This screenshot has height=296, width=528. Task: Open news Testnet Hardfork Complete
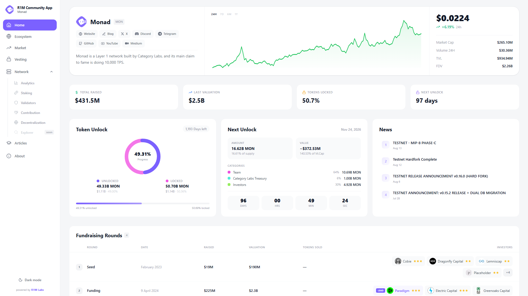tap(415, 160)
